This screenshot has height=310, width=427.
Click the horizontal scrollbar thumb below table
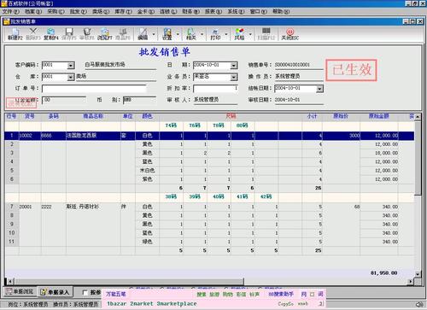point(130,282)
